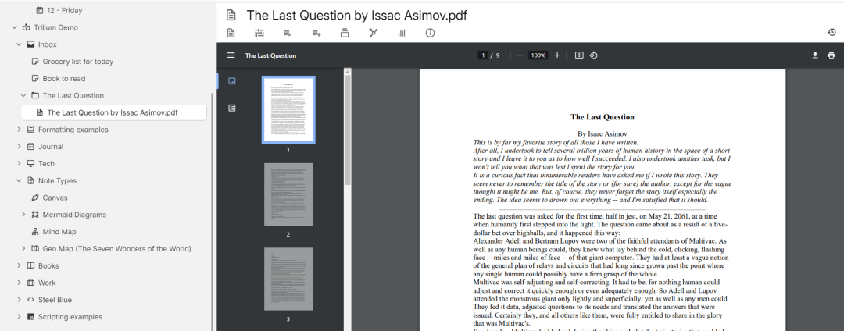Click the 100% zoom level field
This screenshot has width=844, height=331.
[x=538, y=55]
